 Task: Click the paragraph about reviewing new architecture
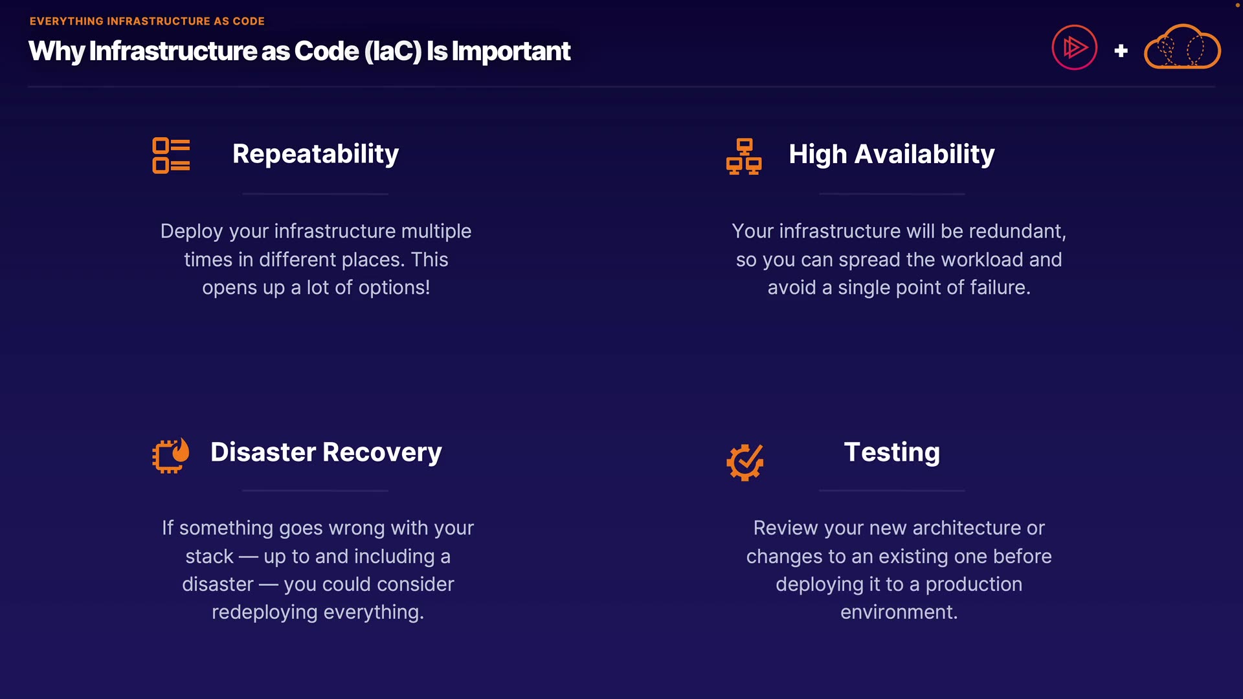[899, 570]
